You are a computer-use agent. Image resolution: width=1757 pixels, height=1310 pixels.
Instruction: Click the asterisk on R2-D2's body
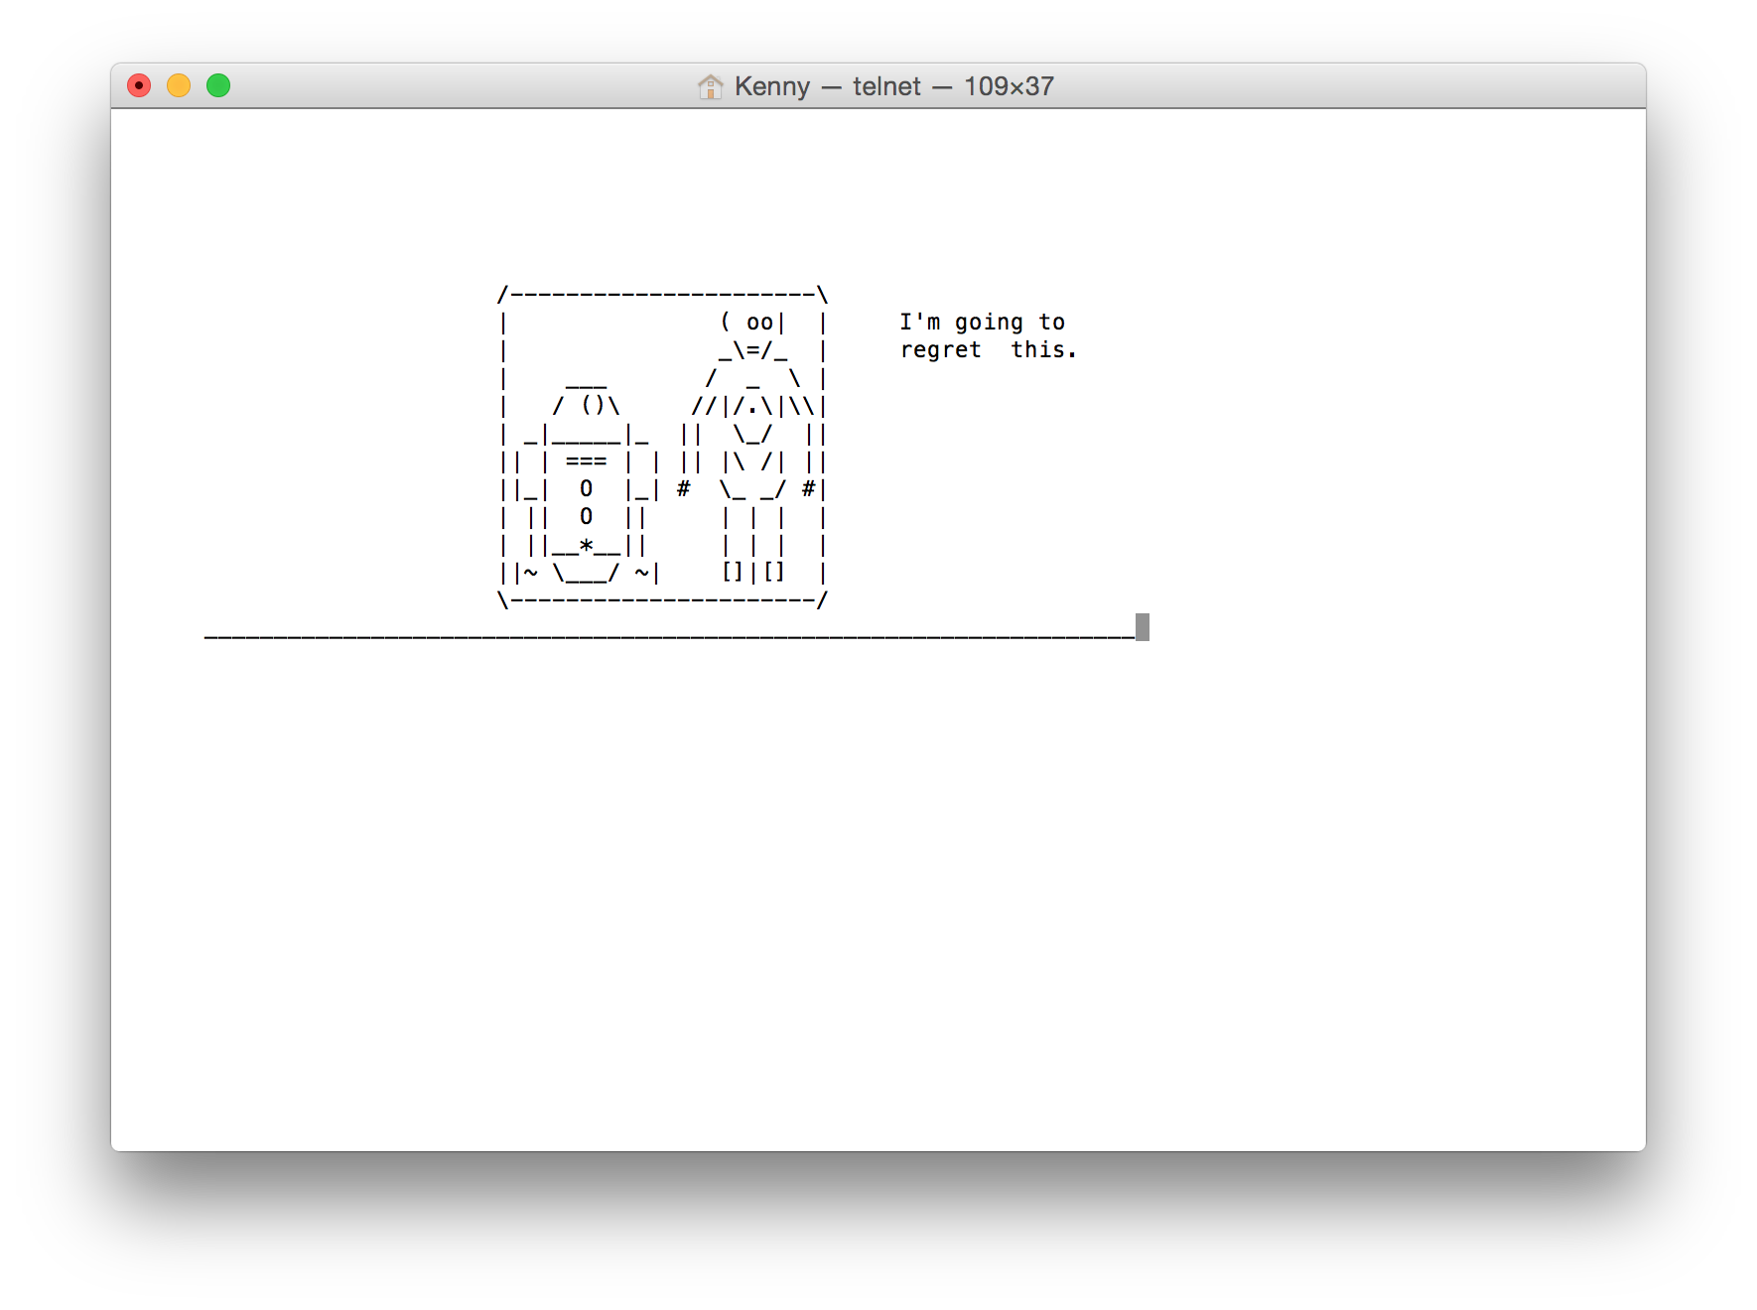pos(588,544)
